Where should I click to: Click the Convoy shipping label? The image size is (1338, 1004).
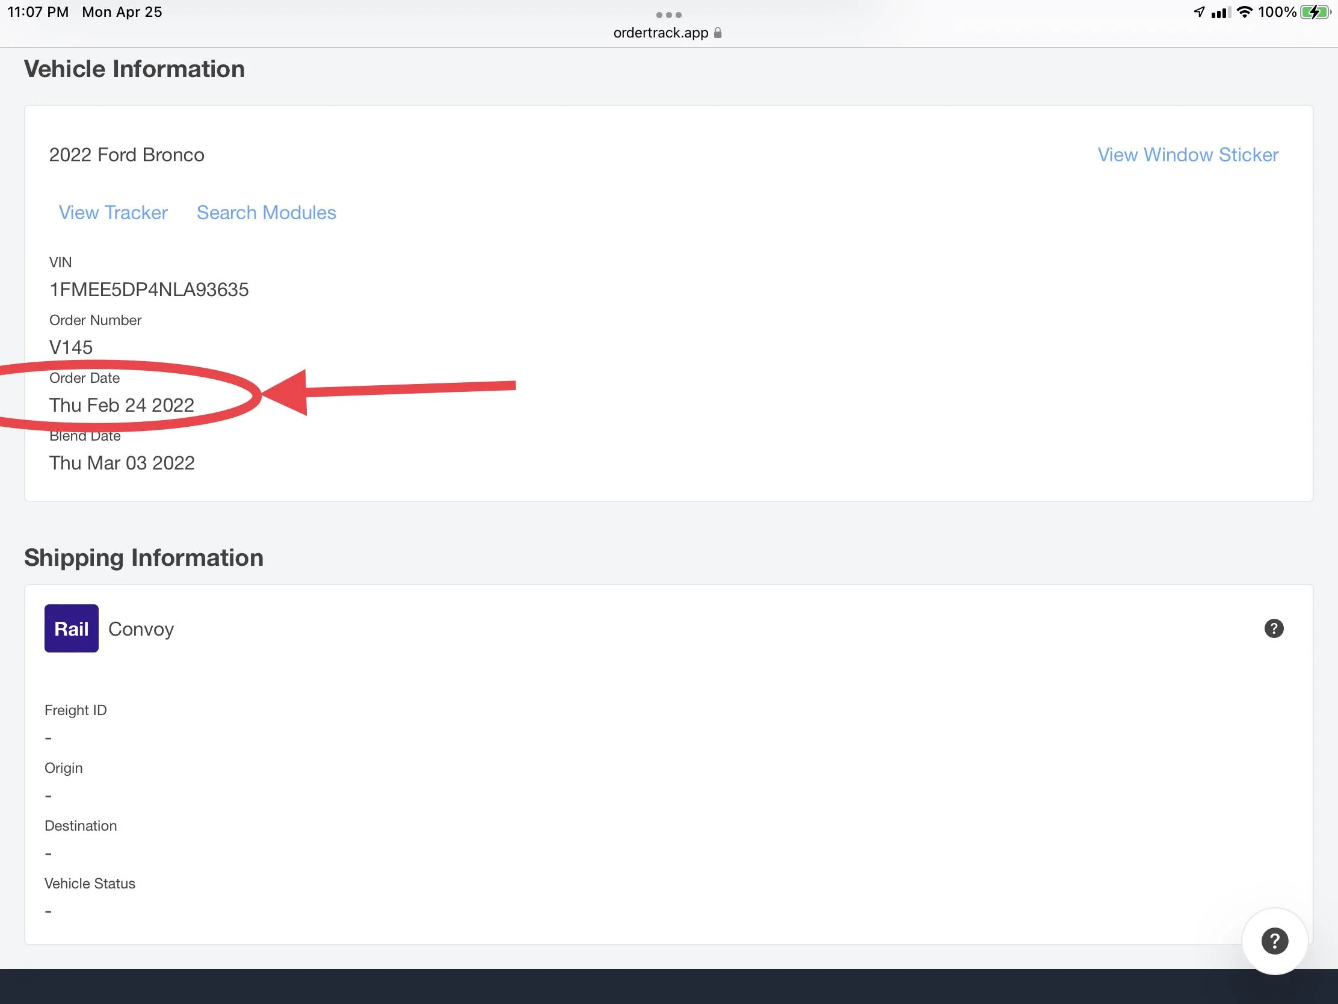[141, 629]
